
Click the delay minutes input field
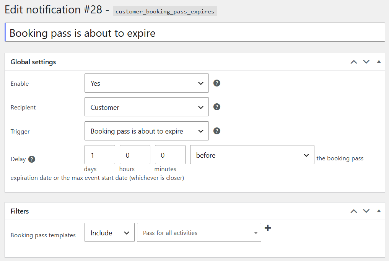(170, 155)
